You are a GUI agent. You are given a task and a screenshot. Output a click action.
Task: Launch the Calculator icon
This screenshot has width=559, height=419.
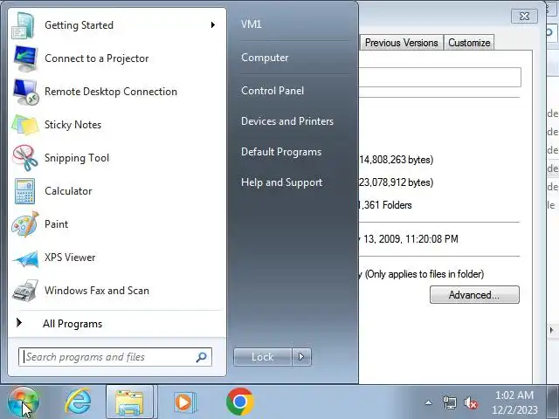coord(25,191)
